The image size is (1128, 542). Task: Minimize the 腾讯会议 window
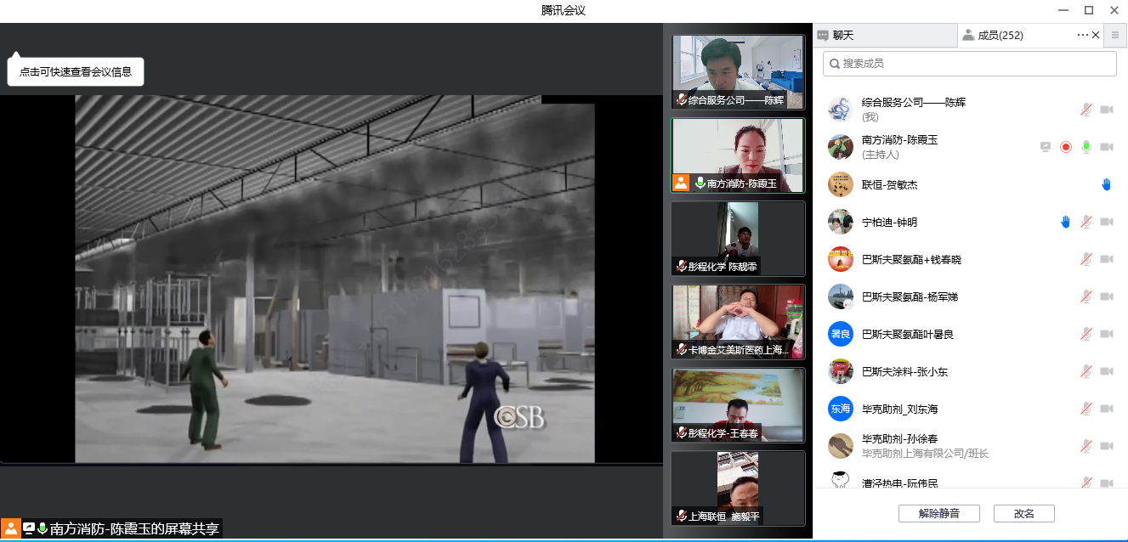coord(1063,10)
